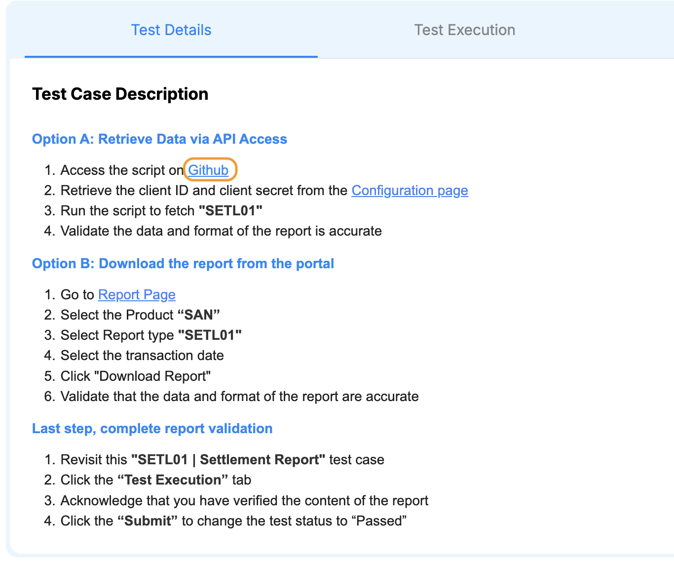Viewport: 674px width, 568px height.
Task: Click step 3 Run the script to fetch SETL01
Action: pos(161,210)
